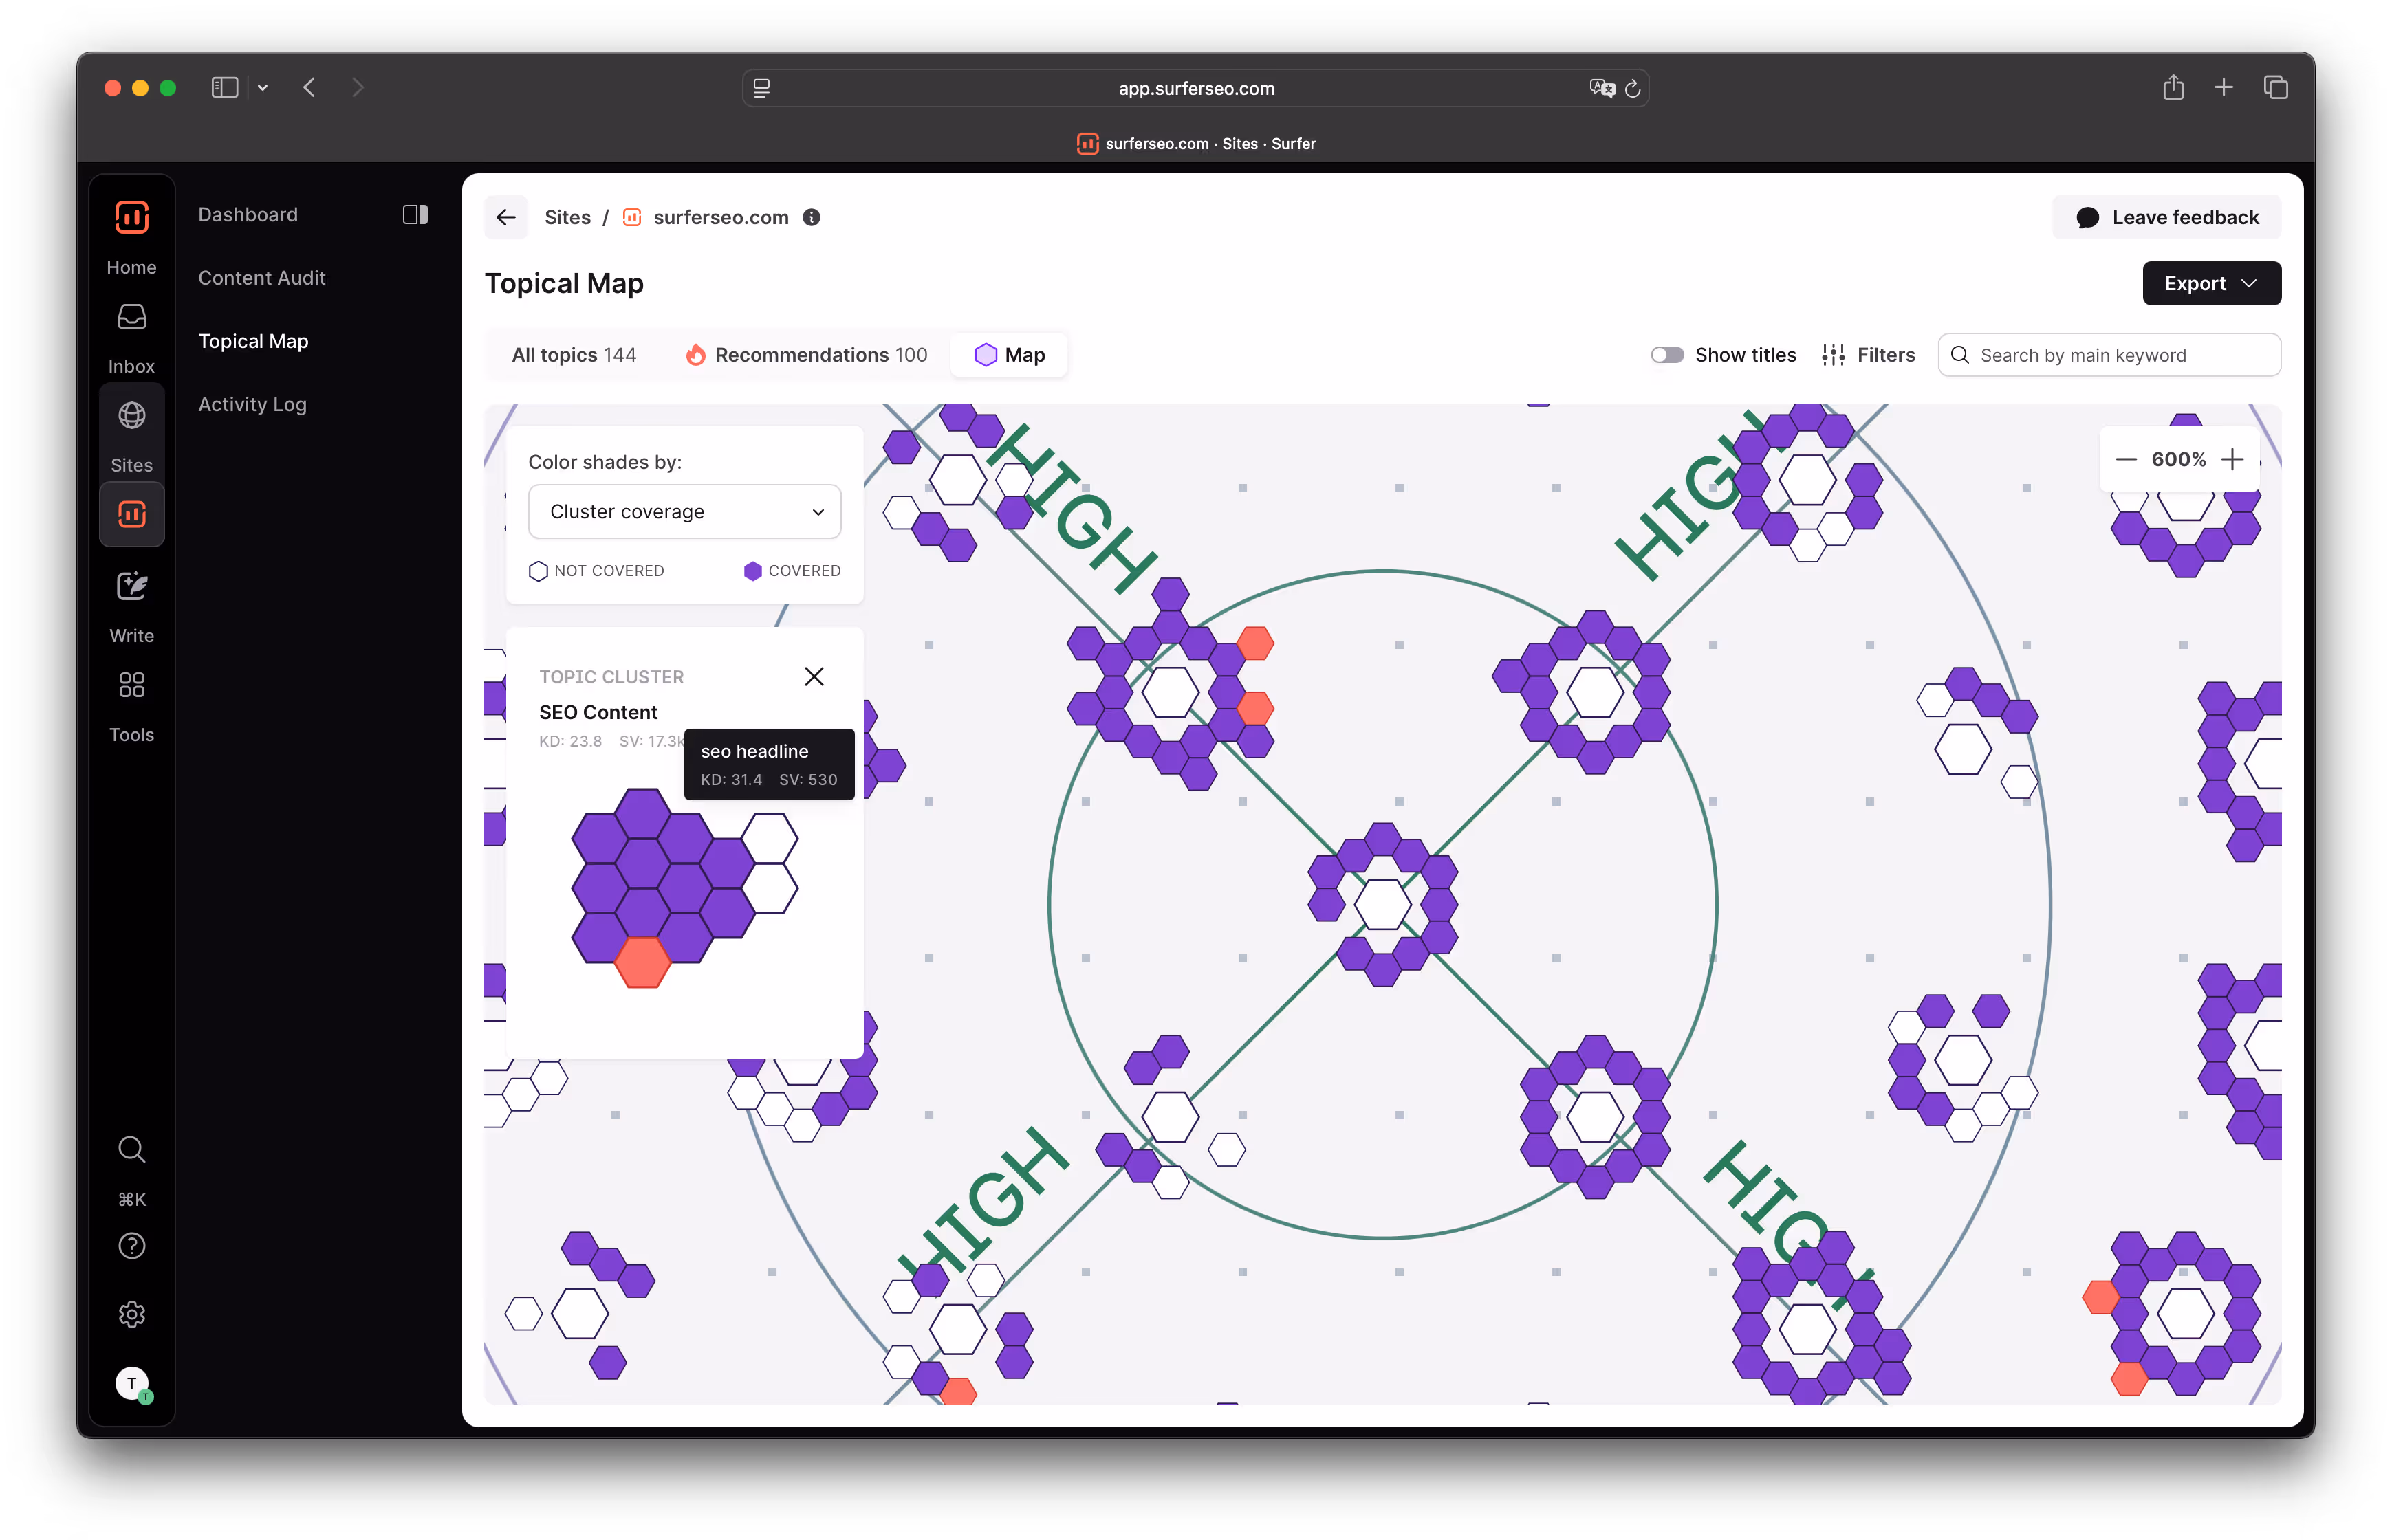Go back with the arrow button
The width and height of the screenshot is (2392, 1540).
click(x=506, y=217)
